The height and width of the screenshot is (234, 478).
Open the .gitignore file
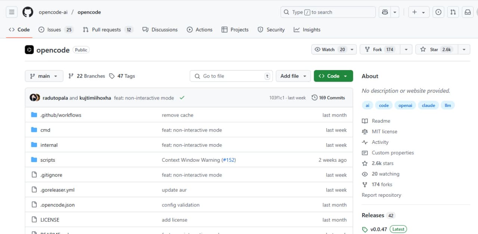tap(51, 175)
